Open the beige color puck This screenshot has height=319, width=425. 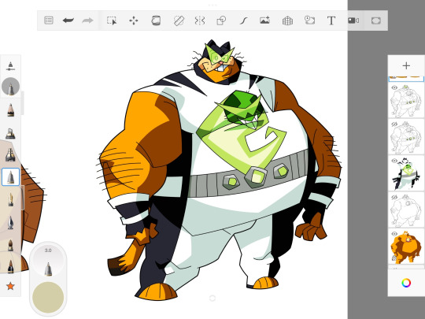(x=48, y=297)
